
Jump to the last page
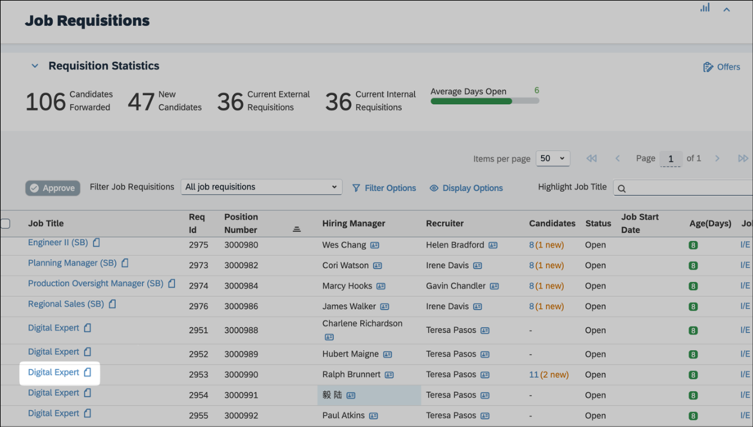click(743, 158)
